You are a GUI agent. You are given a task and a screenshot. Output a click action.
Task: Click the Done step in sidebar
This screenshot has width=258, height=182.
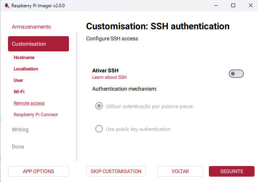click(18, 147)
